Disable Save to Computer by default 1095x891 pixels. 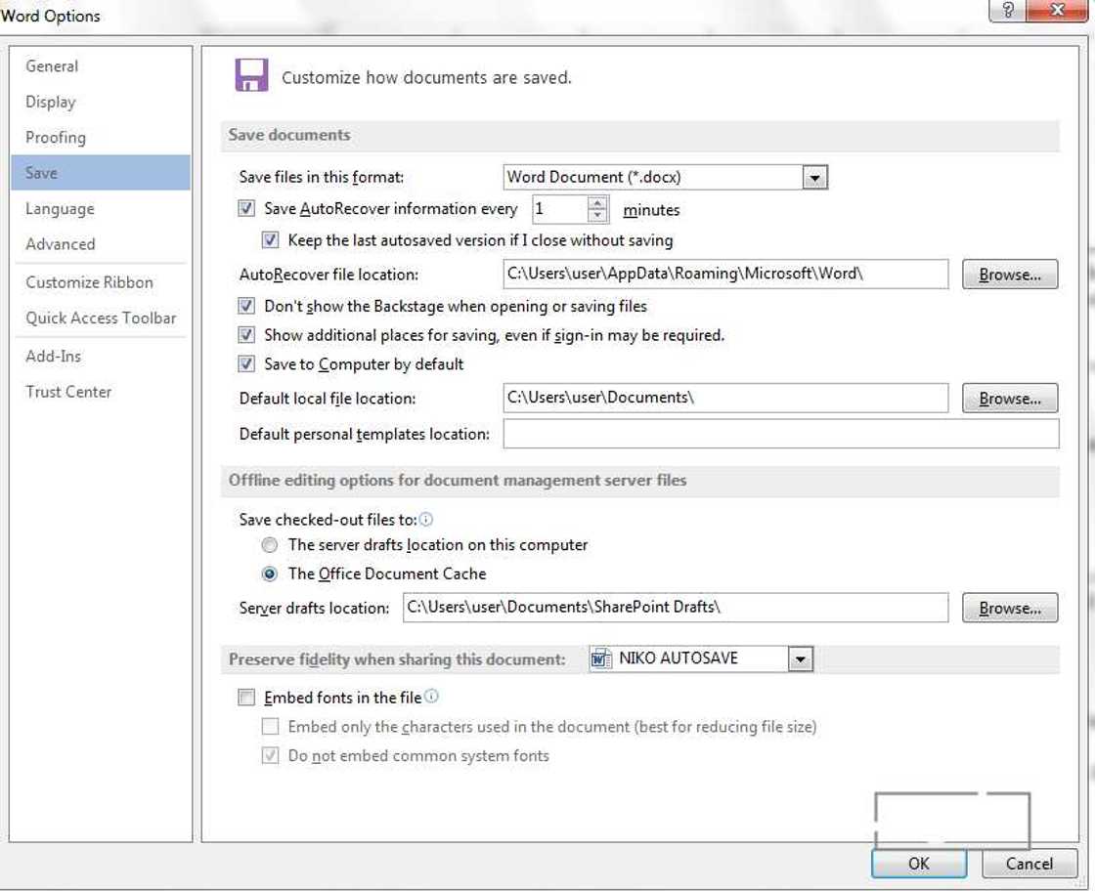246,363
